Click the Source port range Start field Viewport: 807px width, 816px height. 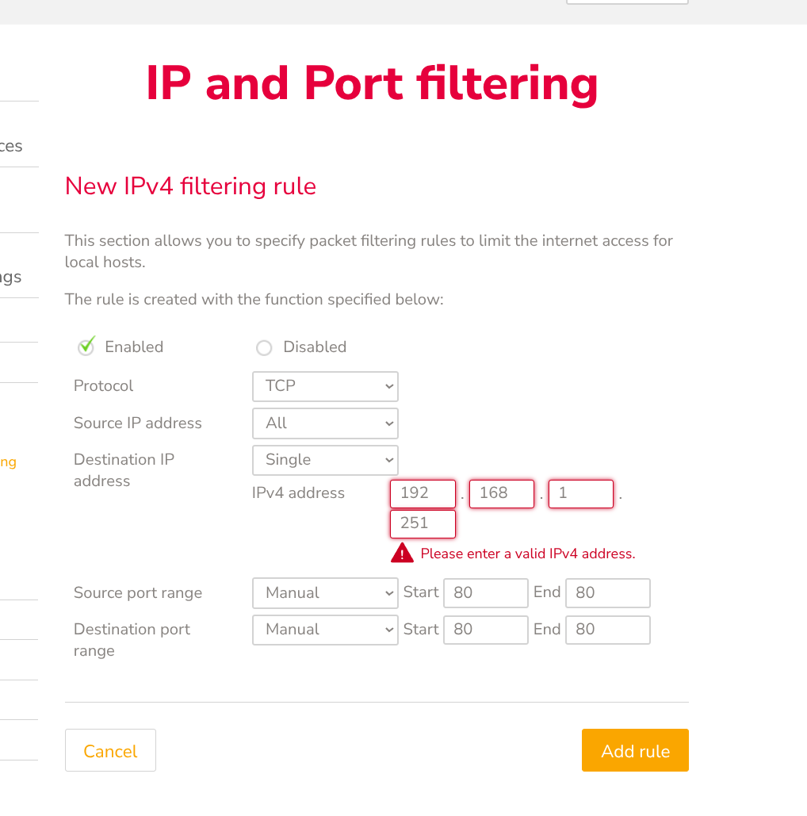[485, 593]
